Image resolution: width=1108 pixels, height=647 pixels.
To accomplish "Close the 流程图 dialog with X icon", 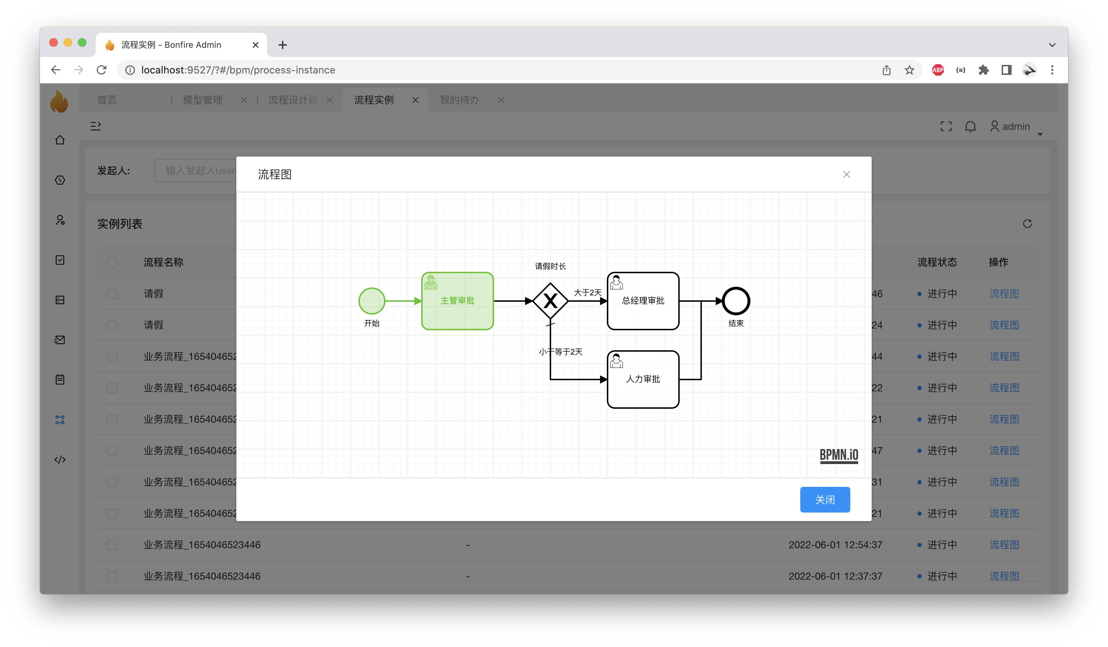I will click(846, 174).
